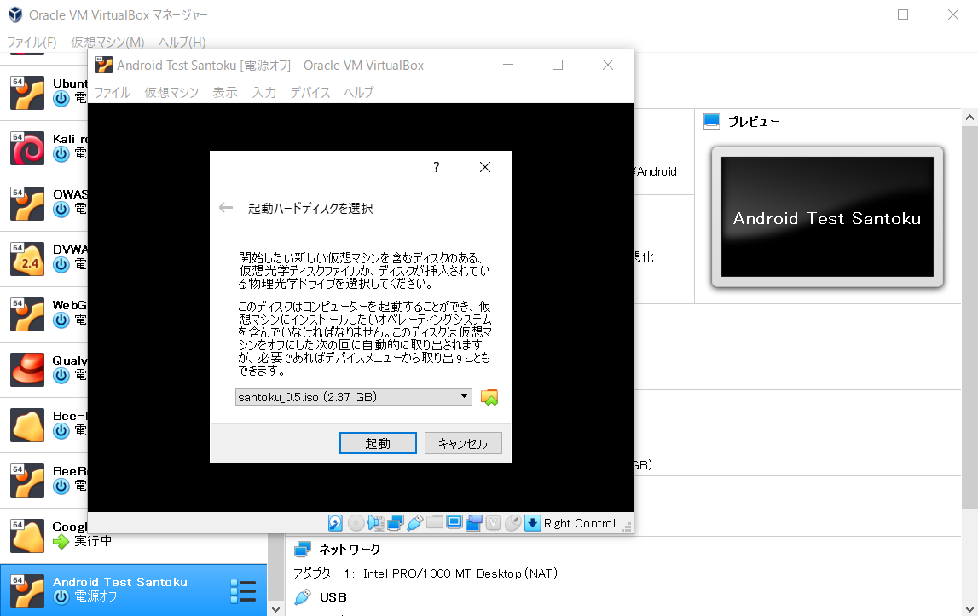The width and height of the screenshot is (978, 616).
Task: Go back using wizard back arrow
Action: pos(226,208)
